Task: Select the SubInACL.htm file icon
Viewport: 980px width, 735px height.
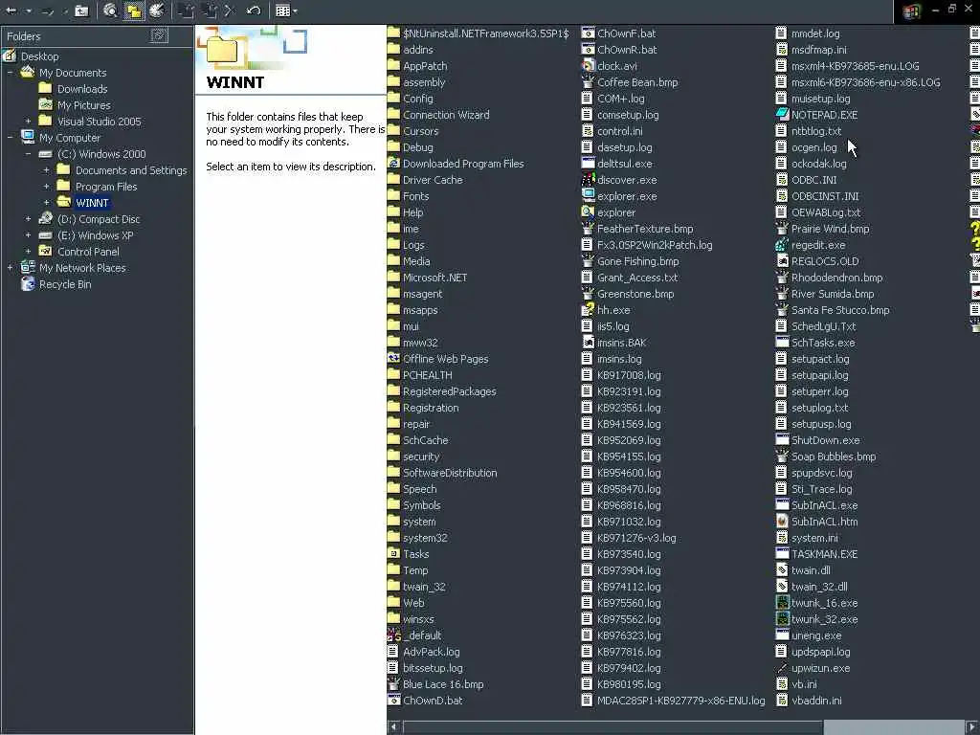Action: [x=782, y=521]
